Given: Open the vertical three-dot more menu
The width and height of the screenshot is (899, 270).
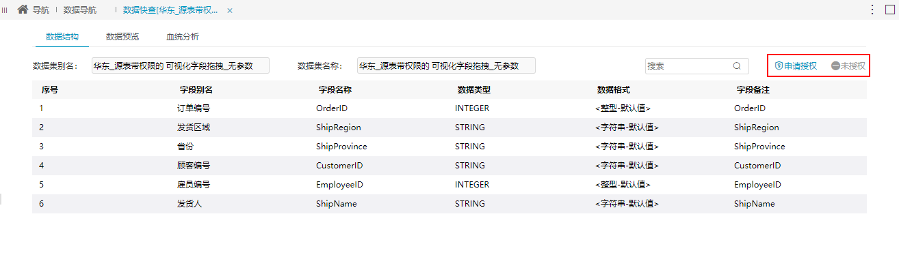Looking at the screenshot, I should (872, 10).
